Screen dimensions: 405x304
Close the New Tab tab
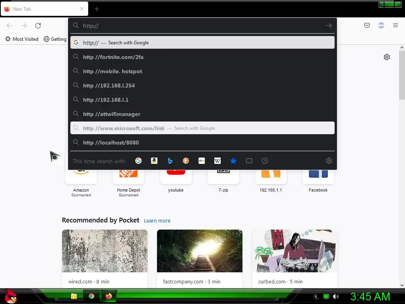pos(82,9)
